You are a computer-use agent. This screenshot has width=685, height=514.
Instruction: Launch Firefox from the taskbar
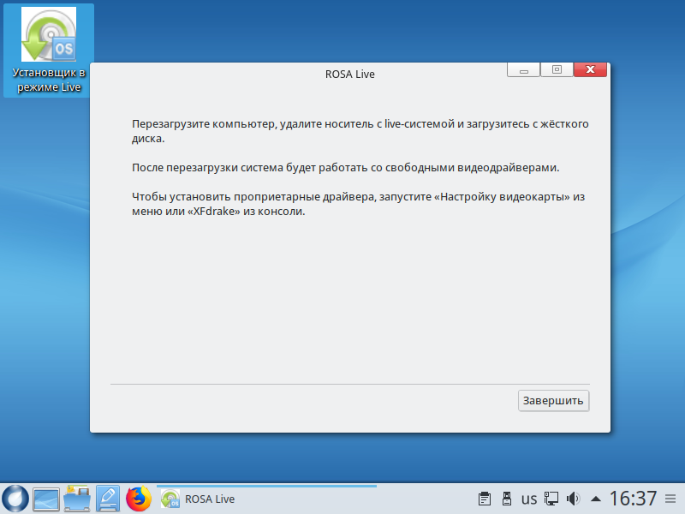tap(138, 498)
